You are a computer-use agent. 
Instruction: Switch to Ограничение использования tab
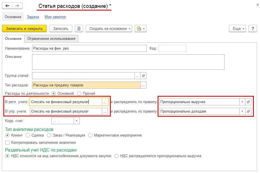(x=51, y=38)
